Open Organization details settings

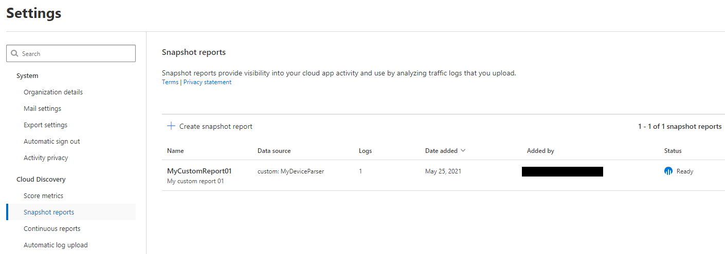click(x=53, y=92)
